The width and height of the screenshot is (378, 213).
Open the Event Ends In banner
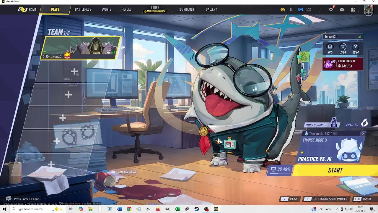point(343,64)
